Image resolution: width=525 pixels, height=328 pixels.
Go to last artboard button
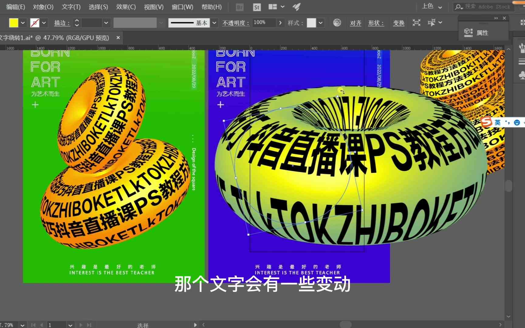89,325
